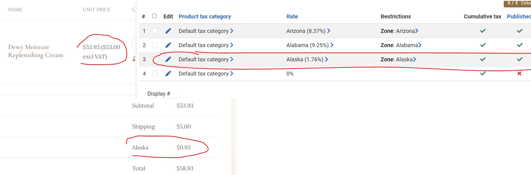The width and height of the screenshot is (531, 175).
Task: Edit the Alaska tax rate row
Action: pos(168,59)
